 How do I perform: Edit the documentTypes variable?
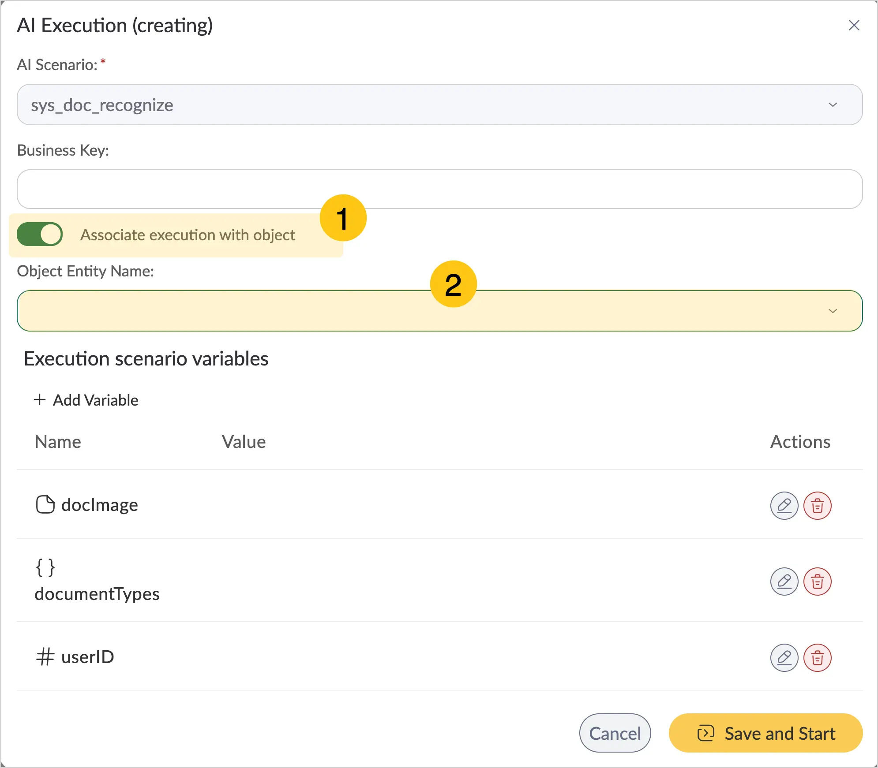click(x=784, y=582)
